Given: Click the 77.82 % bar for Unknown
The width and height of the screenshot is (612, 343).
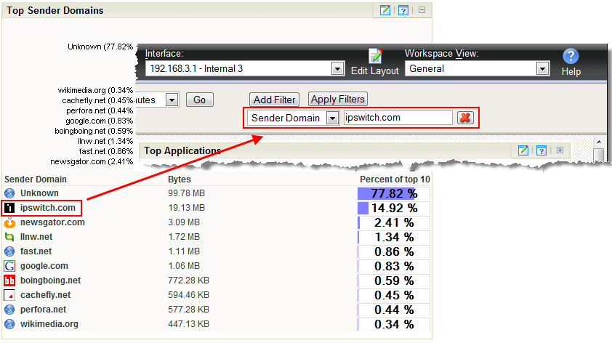Looking at the screenshot, I should (x=393, y=193).
